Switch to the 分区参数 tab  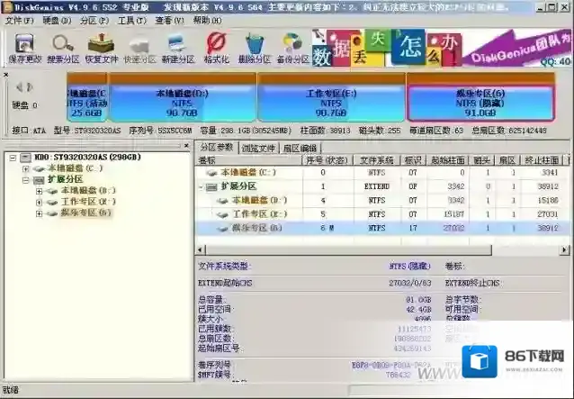pos(217,148)
